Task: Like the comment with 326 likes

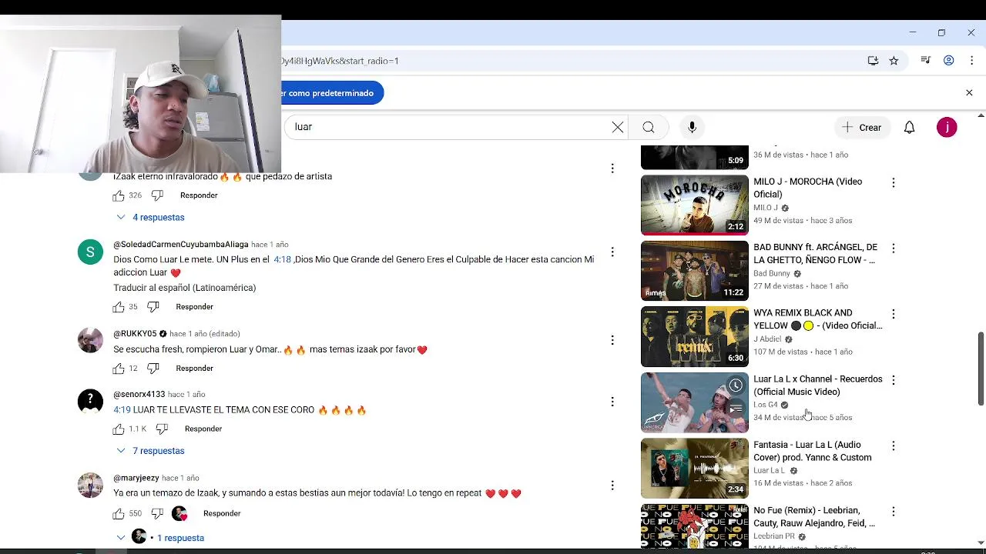Action: click(119, 195)
